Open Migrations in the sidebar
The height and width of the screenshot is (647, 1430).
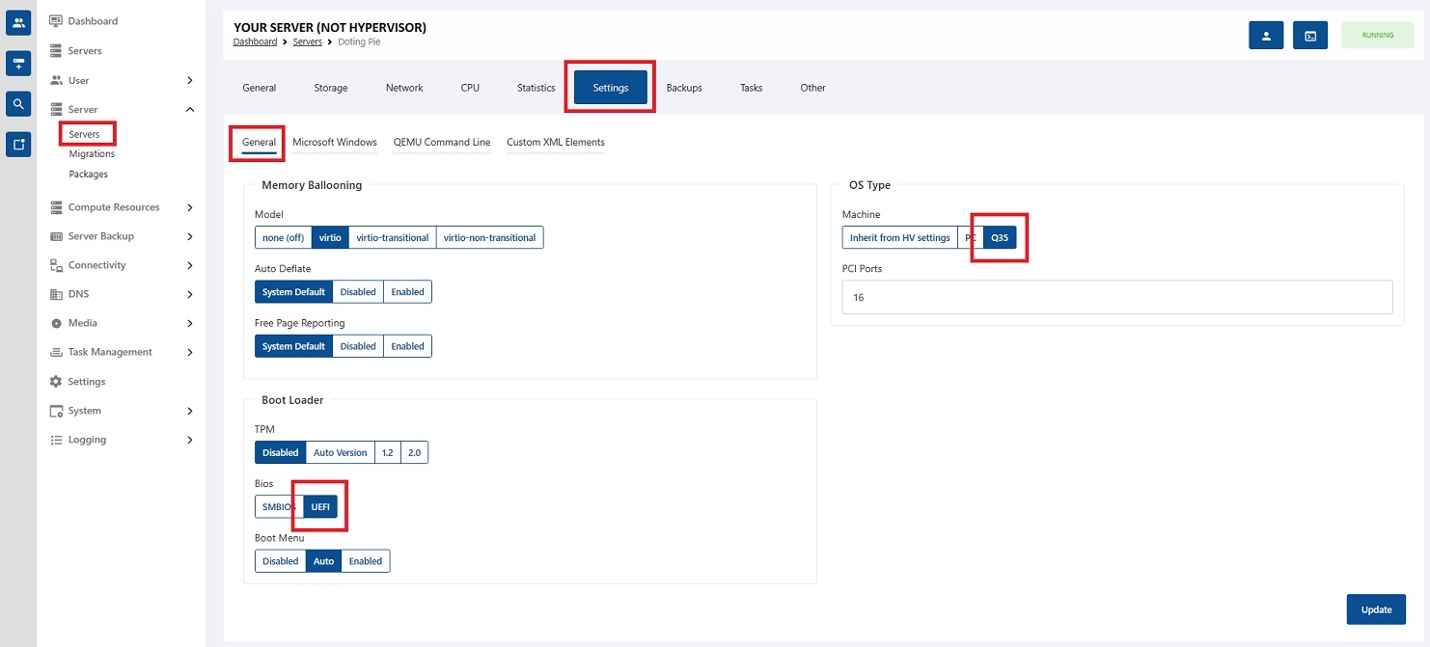[92, 154]
